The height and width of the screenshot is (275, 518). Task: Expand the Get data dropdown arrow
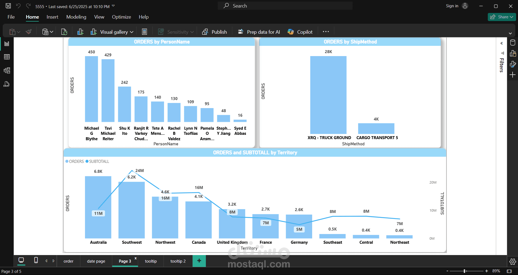pos(52,32)
